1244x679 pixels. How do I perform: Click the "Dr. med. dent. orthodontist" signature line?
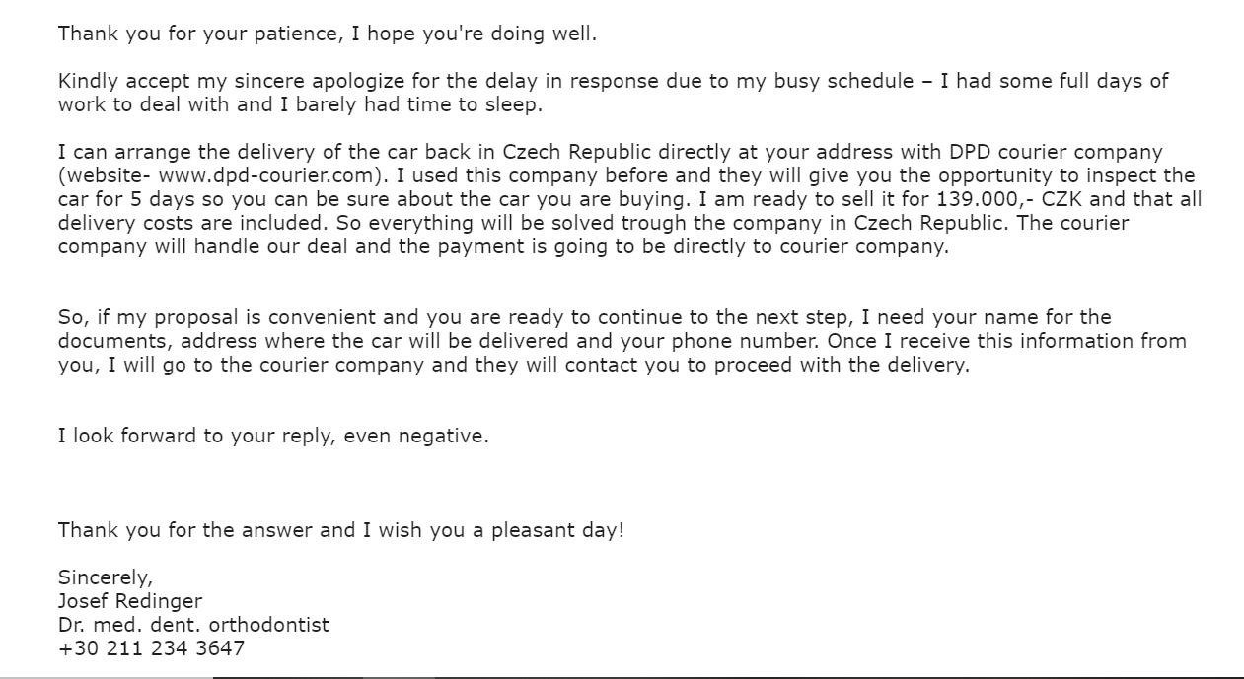pos(193,625)
